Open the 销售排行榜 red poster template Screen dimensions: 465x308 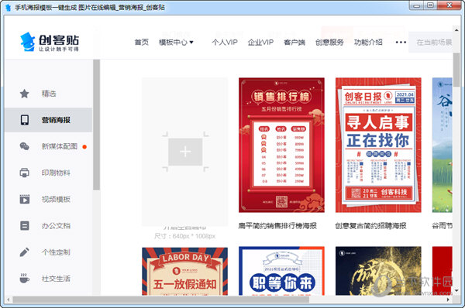[281, 145]
